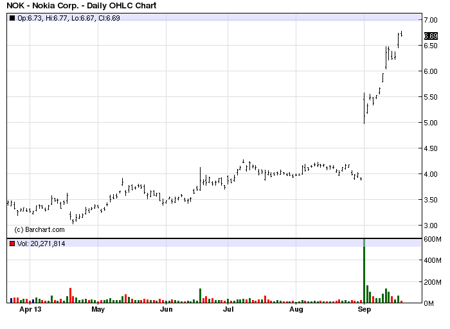This screenshot has width=450, height=329.
Task: Click the 400M volume axis label
Action: tap(433, 260)
